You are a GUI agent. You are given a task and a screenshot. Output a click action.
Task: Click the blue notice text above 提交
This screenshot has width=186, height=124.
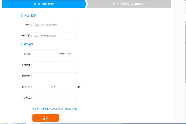55,109
